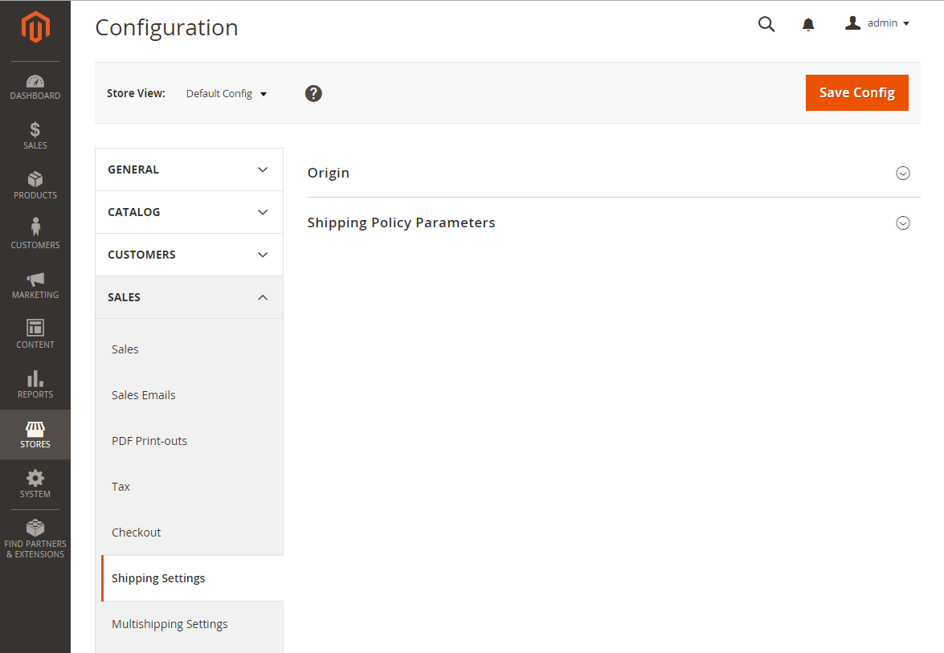Open the admin account dropdown
Viewport: 944px width, 653px height.
877,23
